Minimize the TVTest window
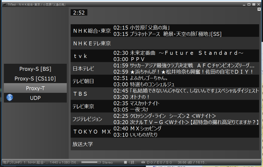The height and width of the screenshot is (167, 263). coord(244,5)
